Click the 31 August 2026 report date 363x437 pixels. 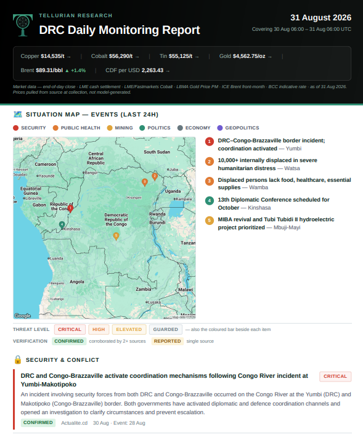(320, 17)
